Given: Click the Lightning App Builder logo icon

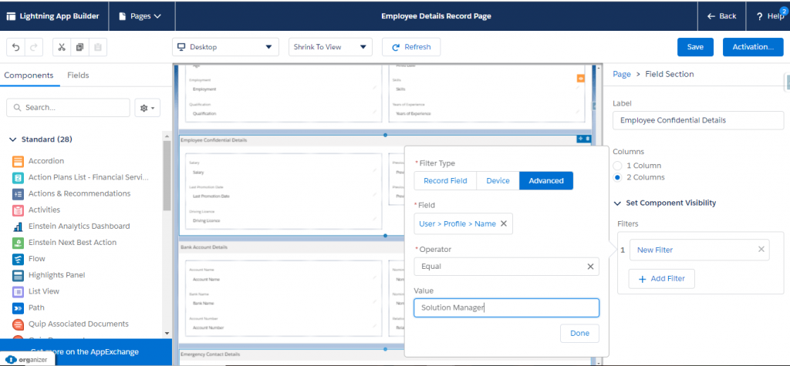Looking at the screenshot, I should tap(11, 15).
